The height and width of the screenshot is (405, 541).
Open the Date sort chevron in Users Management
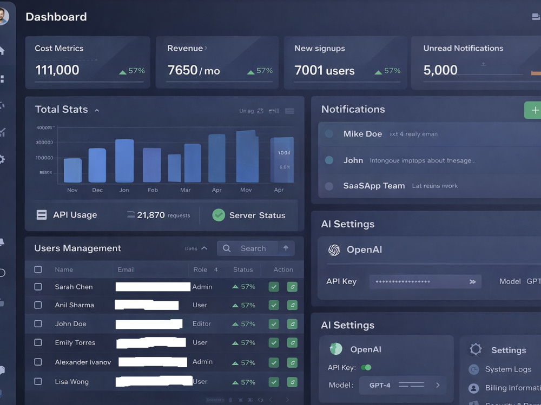[x=204, y=248]
